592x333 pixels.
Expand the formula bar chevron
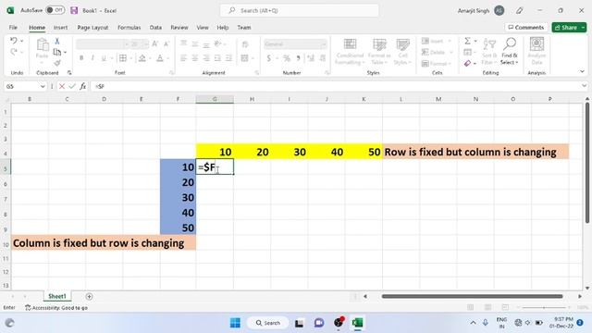[x=584, y=86]
